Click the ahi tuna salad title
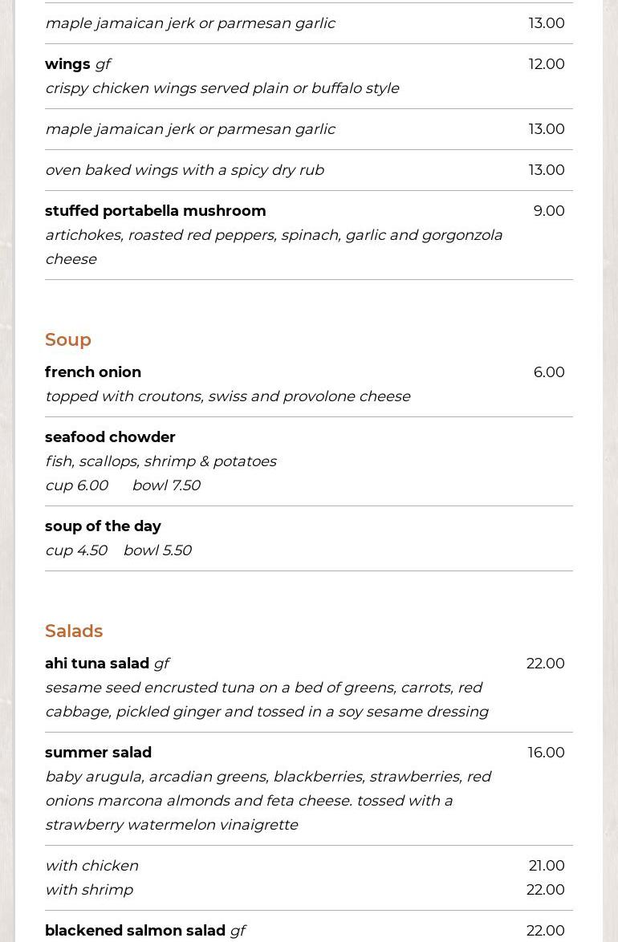The height and width of the screenshot is (942, 618). 97,664
